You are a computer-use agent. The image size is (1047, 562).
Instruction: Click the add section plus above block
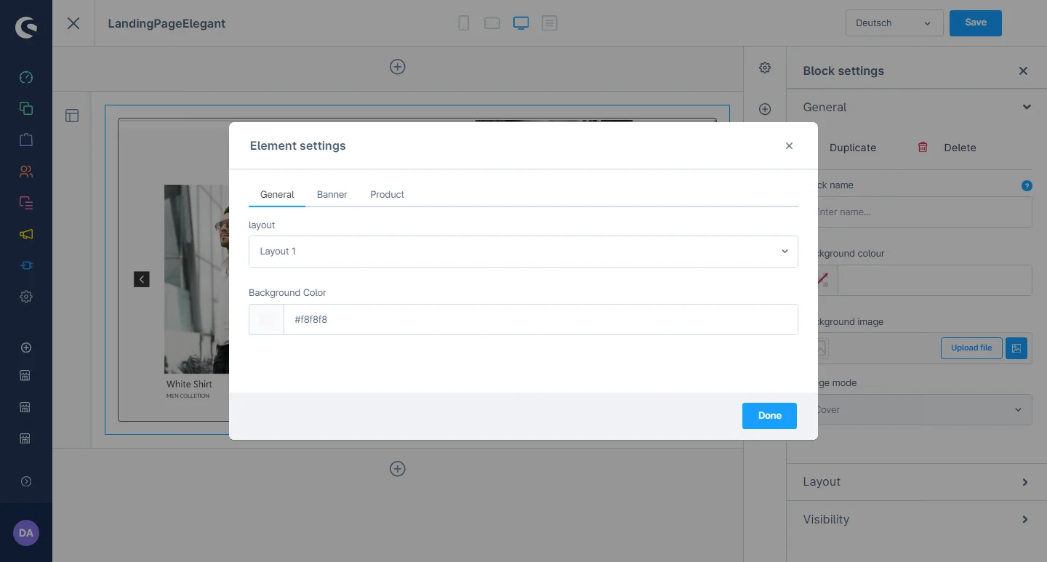pyautogui.click(x=397, y=67)
